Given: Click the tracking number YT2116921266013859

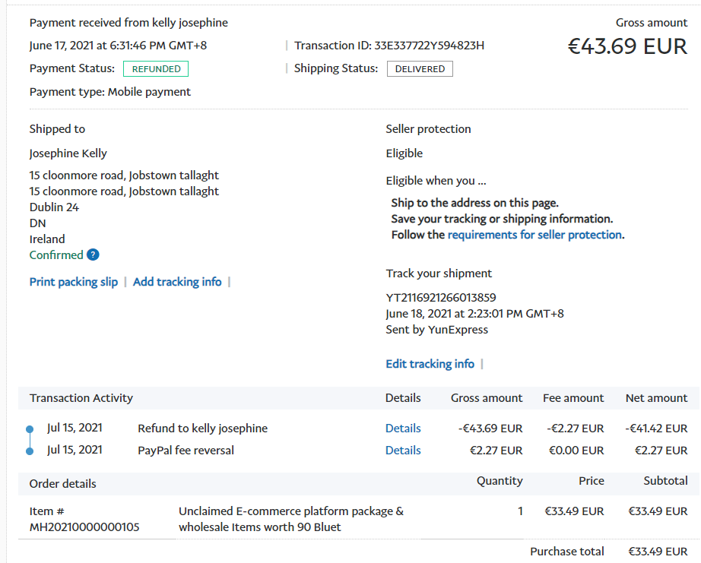Looking at the screenshot, I should pyautogui.click(x=441, y=298).
